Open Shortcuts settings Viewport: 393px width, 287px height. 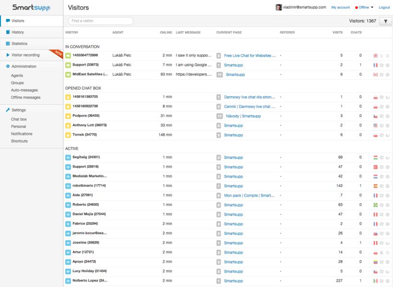click(19, 141)
